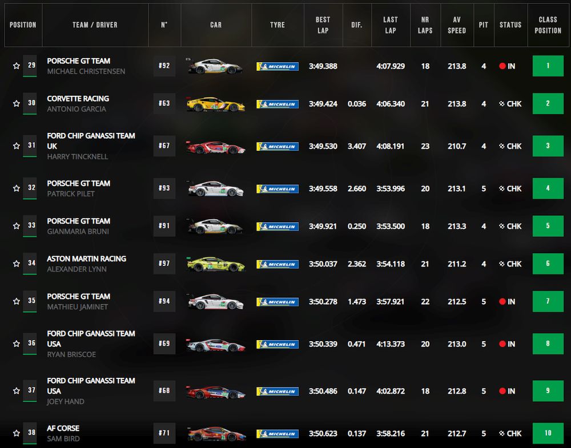This screenshot has height=448, width=571.
Task: Click the CHK checkered flag for Antonio Garcia
Action: pyautogui.click(x=502, y=104)
